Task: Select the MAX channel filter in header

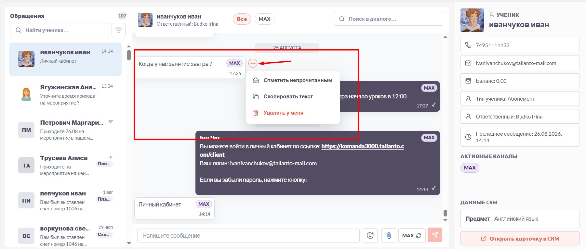Action: [264, 19]
